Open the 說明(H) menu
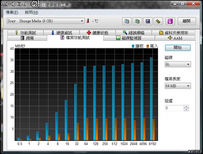The image size is (203, 154). click(x=31, y=12)
